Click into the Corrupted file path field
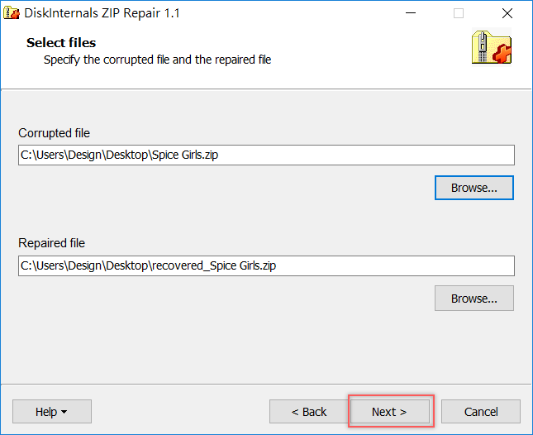 point(266,155)
